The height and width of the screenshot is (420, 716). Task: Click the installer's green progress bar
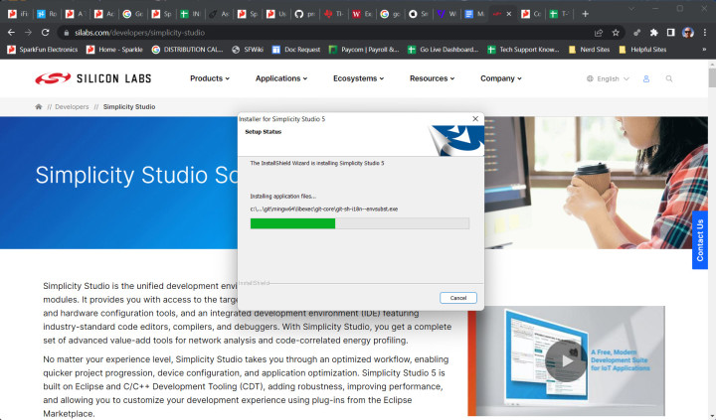pos(292,223)
